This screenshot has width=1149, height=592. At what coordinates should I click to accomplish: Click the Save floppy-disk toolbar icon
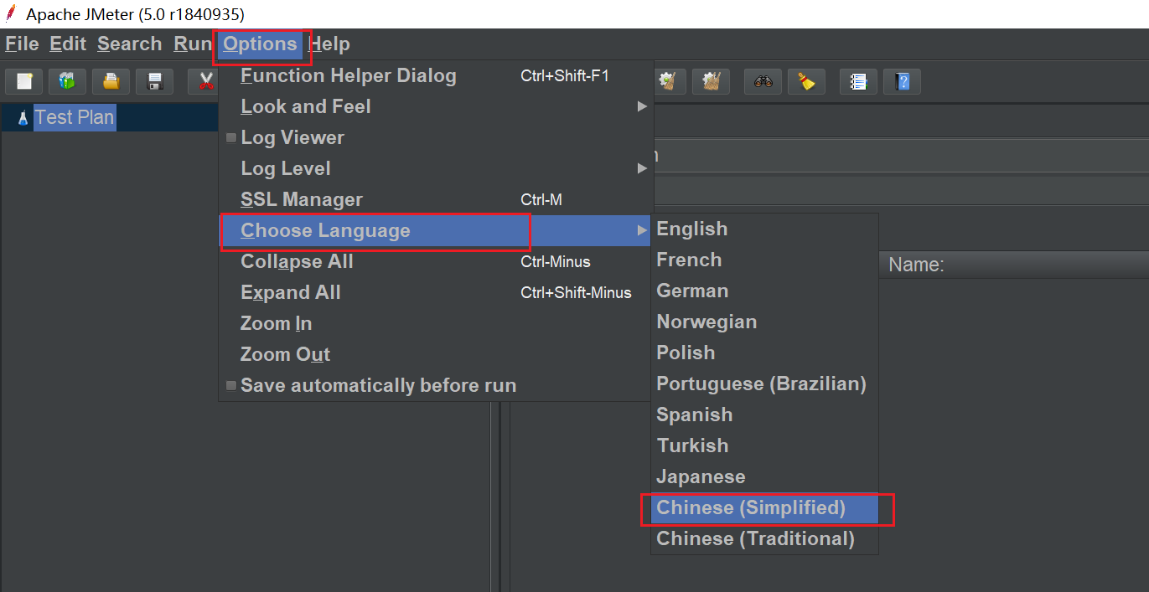154,81
